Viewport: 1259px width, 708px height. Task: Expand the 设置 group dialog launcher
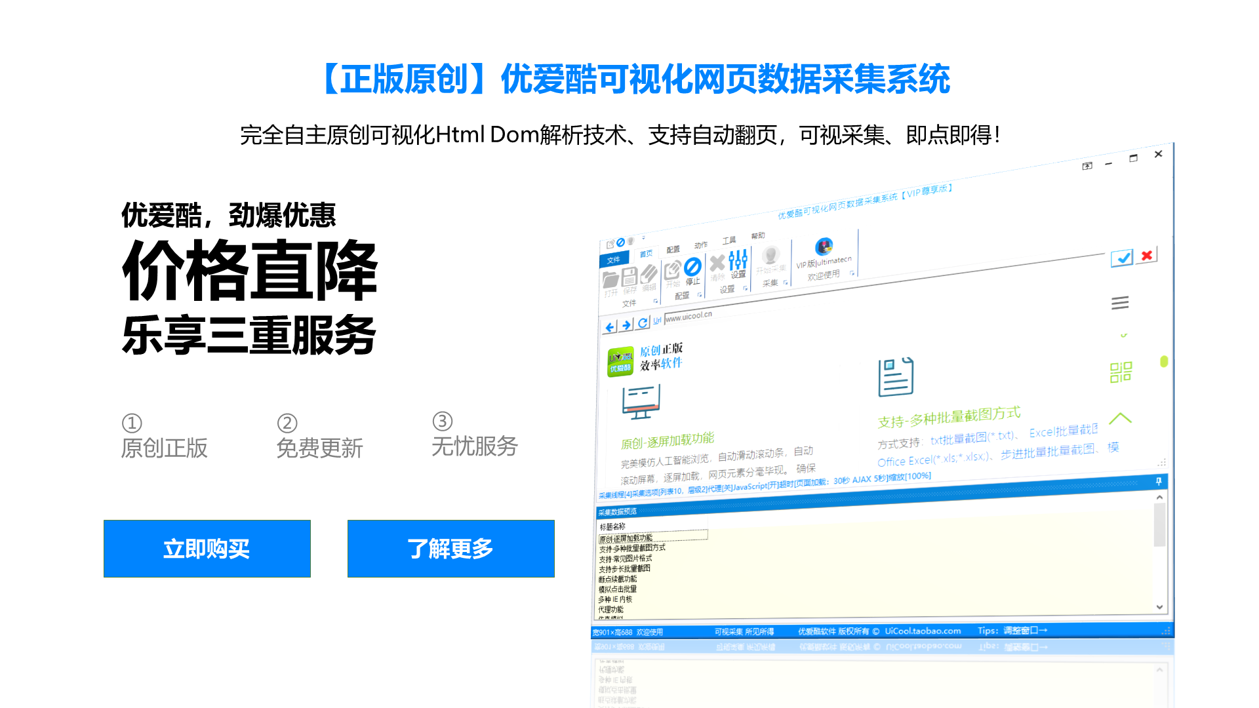(x=745, y=288)
